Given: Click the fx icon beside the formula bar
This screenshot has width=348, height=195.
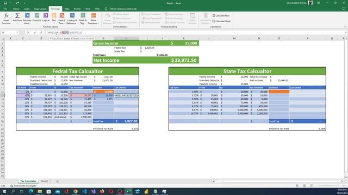Looking at the screenshot, I should (x=41, y=32).
